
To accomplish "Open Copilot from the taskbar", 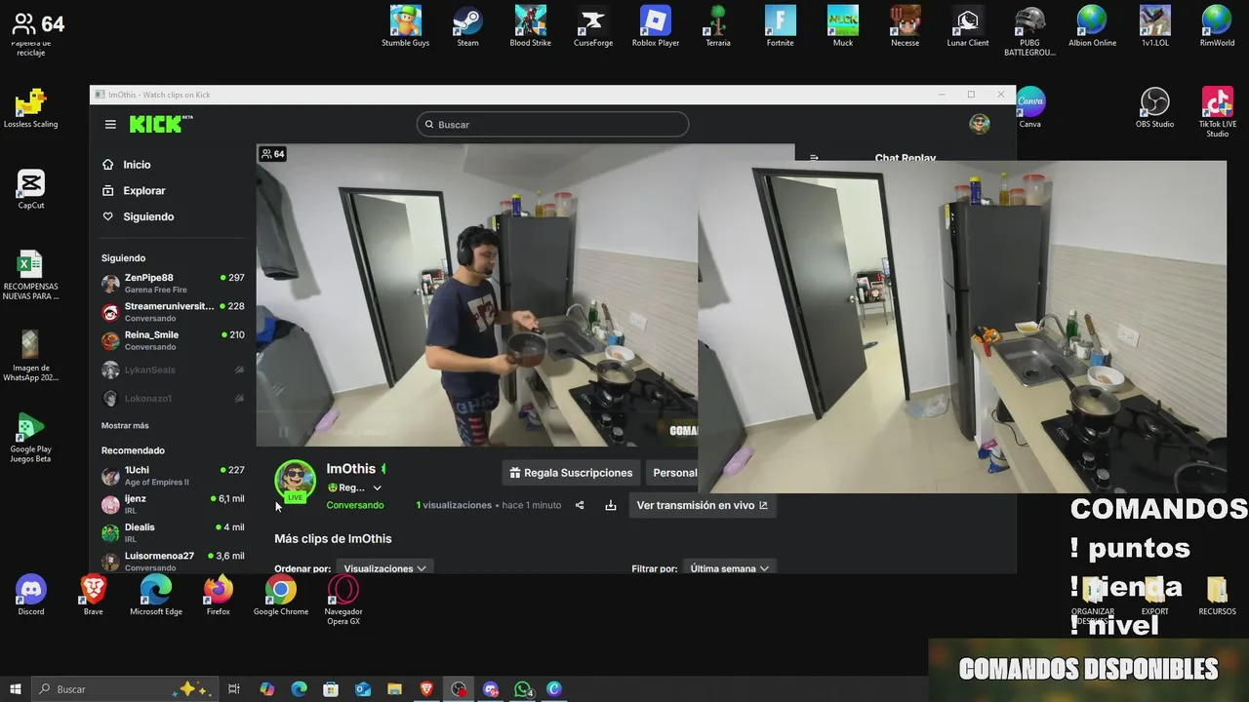I will (x=266, y=688).
